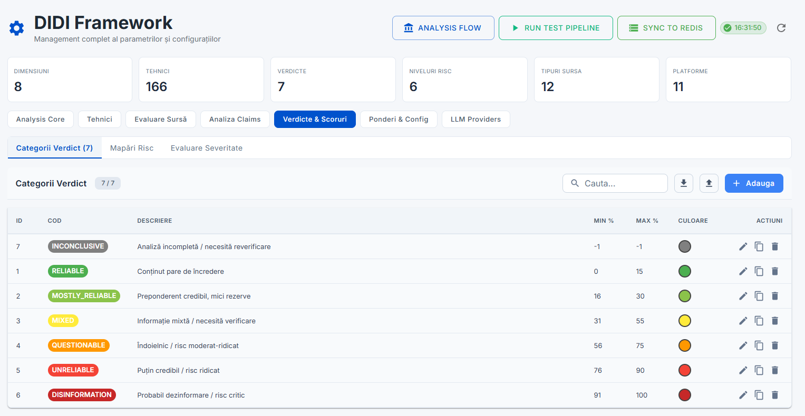Edit the MIXED verdict row
The width and height of the screenshot is (805, 416).
tap(743, 321)
